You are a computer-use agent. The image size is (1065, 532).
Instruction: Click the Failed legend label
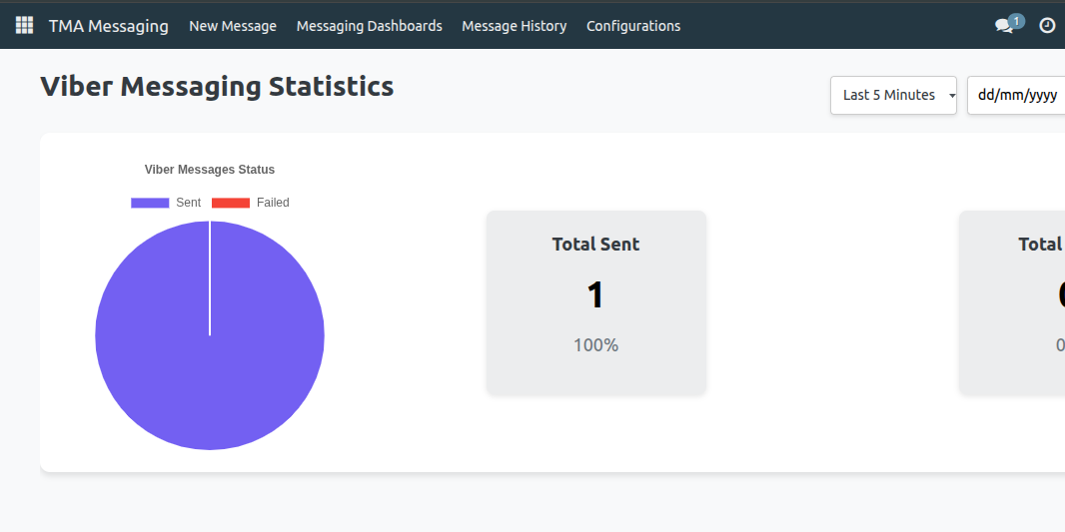(x=273, y=203)
